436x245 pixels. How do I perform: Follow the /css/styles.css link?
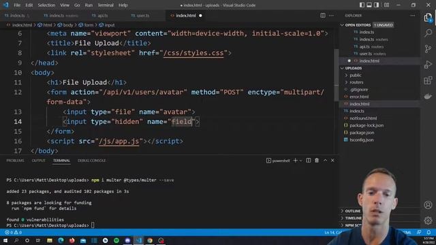coord(193,53)
